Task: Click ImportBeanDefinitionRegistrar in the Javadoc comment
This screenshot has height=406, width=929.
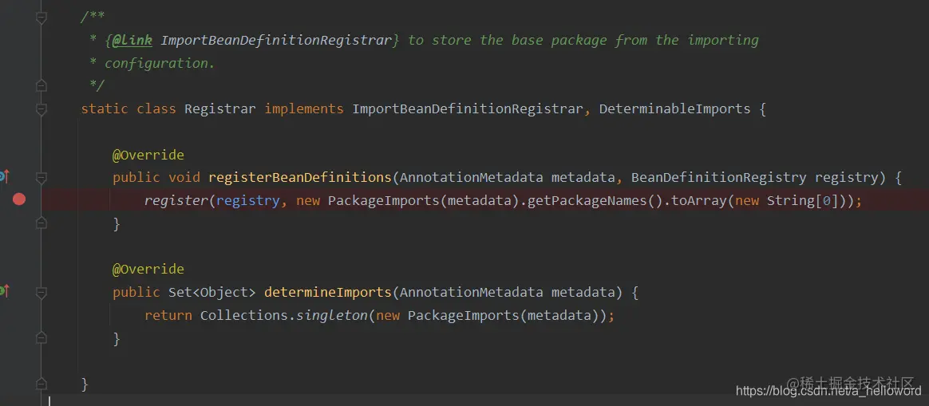Action: click(x=276, y=40)
